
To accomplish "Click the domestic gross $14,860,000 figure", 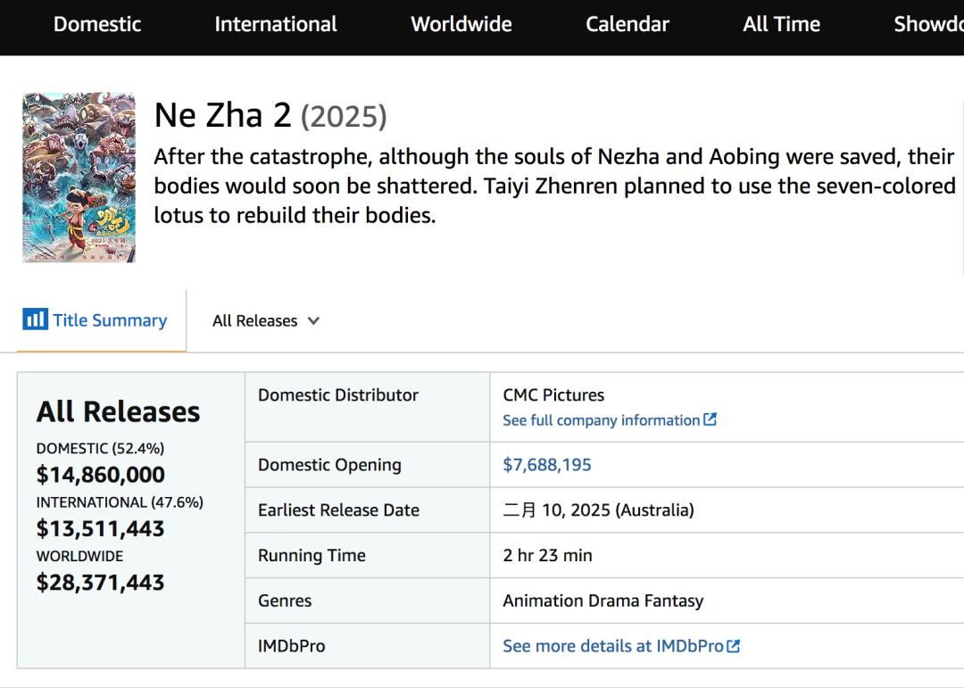I will 100,475.
